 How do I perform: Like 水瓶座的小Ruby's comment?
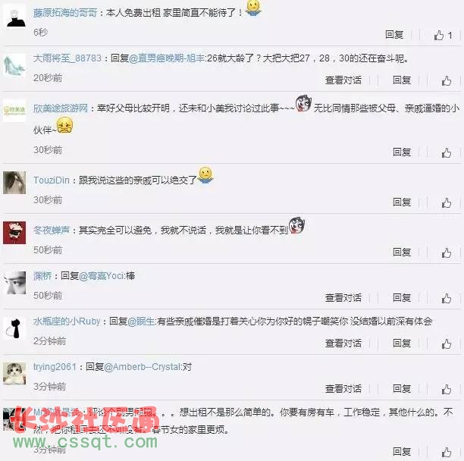[447, 343]
